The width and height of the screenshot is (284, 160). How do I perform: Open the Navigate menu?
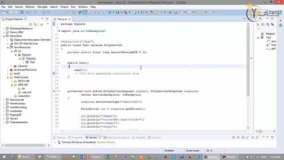[x=43, y=7]
